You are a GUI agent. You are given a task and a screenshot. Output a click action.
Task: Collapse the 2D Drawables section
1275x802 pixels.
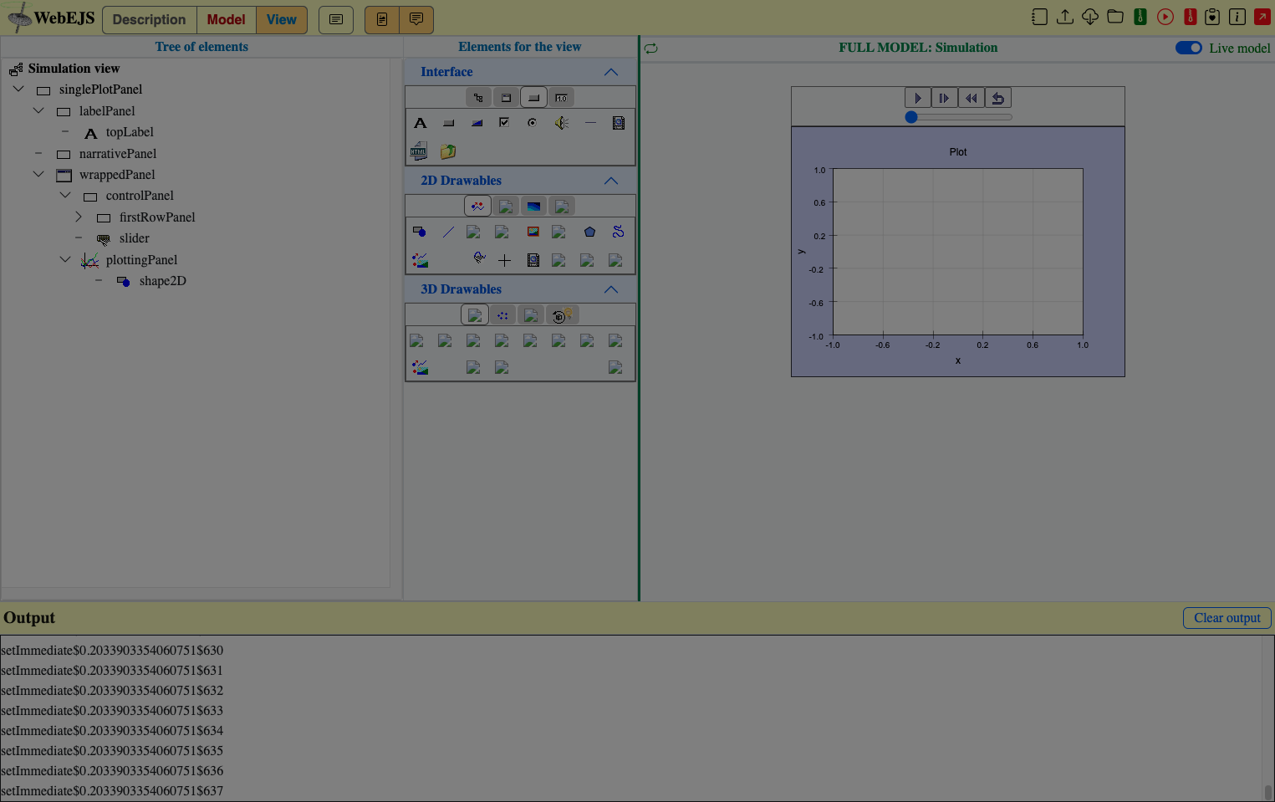coord(611,181)
